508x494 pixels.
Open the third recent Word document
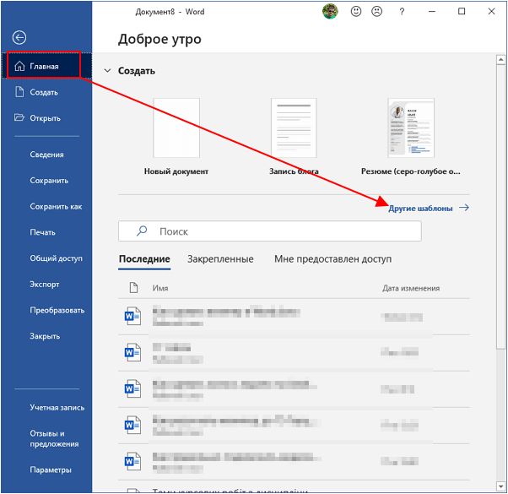pyautogui.click(x=294, y=389)
